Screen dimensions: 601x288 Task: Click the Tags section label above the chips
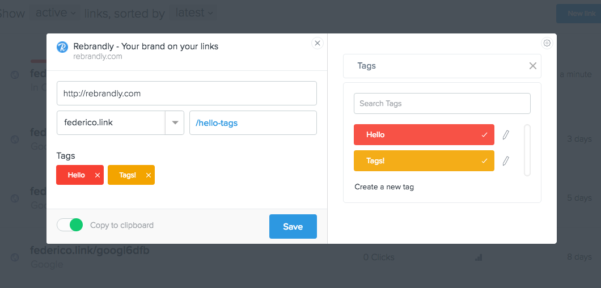[66, 156]
